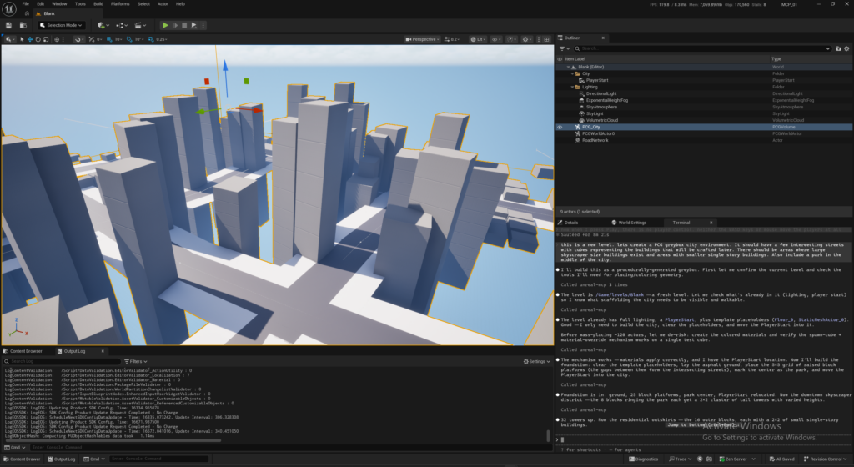Screen dimensions: 854x467
Task: Click the Unreal Engine logo icon
Action: pyautogui.click(x=9, y=8)
